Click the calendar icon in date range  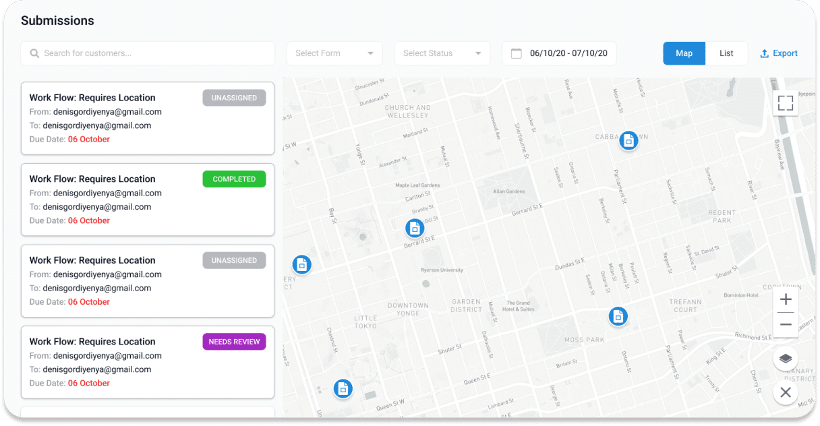point(517,53)
